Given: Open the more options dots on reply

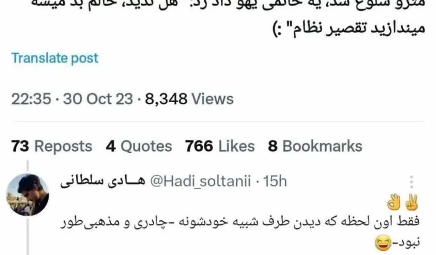Looking at the screenshot, I should tap(411, 182).
